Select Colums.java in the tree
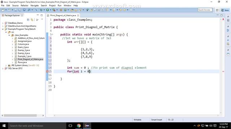The height and width of the screenshot is (129, 231). coord(23,44)
